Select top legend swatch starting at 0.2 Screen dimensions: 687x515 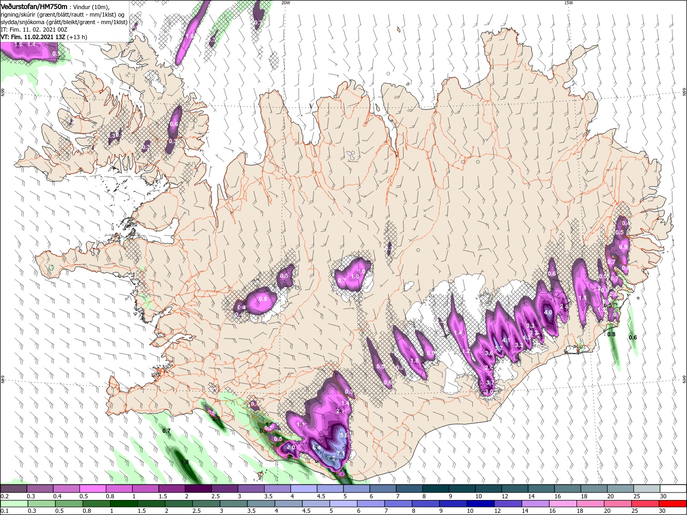pyautogui.click(x=13, y=489)
